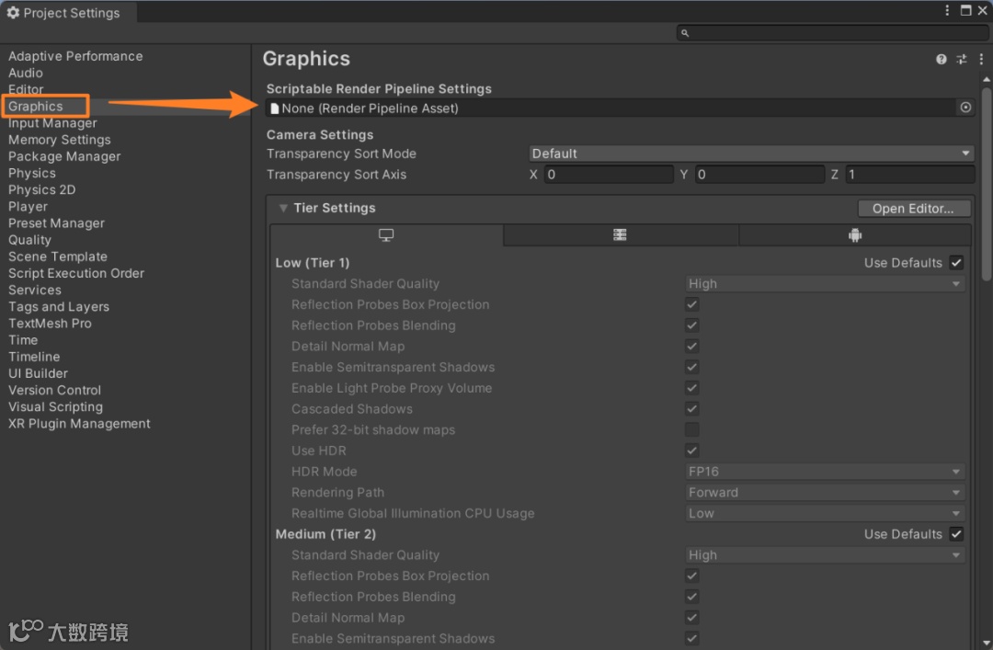Toggle Cascaded Shadows checkbox

pos(691,409)
